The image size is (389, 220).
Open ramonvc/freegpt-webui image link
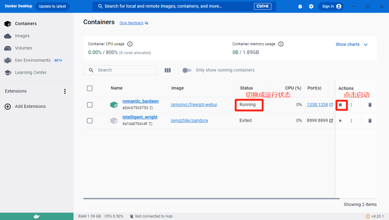point(194,105)
